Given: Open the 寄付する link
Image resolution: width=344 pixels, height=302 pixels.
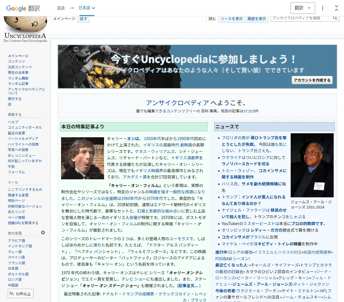Looking at the screenshot, I should pyautogui.click(x=15, y=99).
